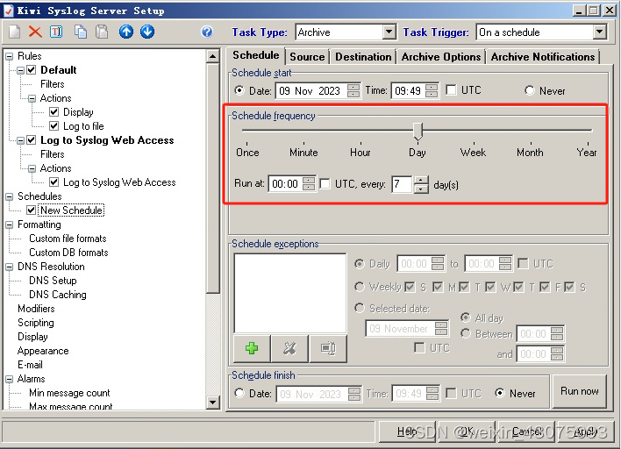Image resolution: width=621 pixels, height=449 pixels.
Task: Toggle the Default rule checkbox
Action: [32, 70]
